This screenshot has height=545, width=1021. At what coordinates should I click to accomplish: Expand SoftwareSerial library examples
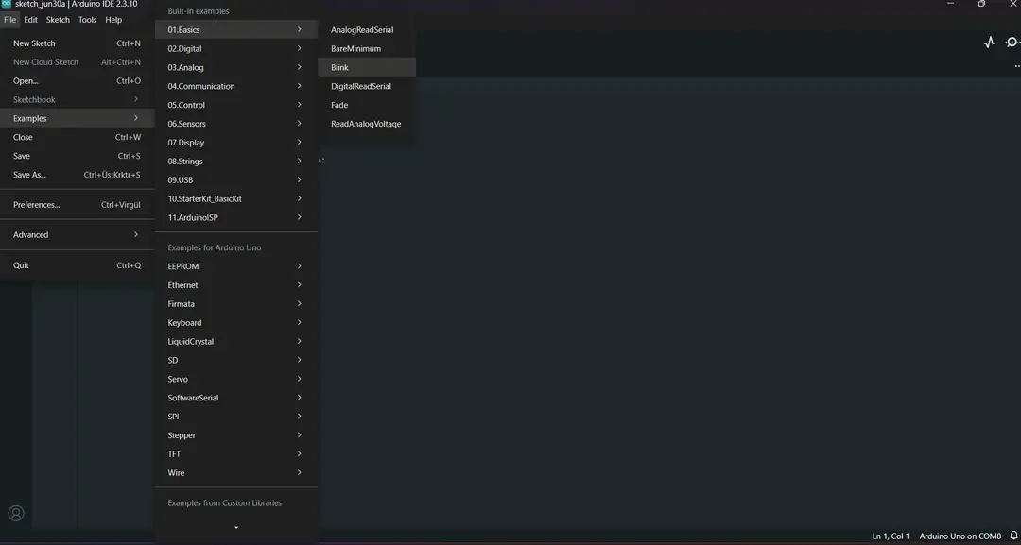pyautogui.click(x=236, y=398)
